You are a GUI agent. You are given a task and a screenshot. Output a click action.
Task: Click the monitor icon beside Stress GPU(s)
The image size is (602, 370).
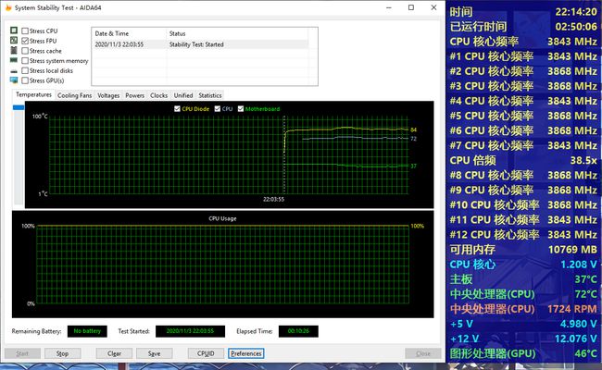pyautogui.click(x=14, y=80)
